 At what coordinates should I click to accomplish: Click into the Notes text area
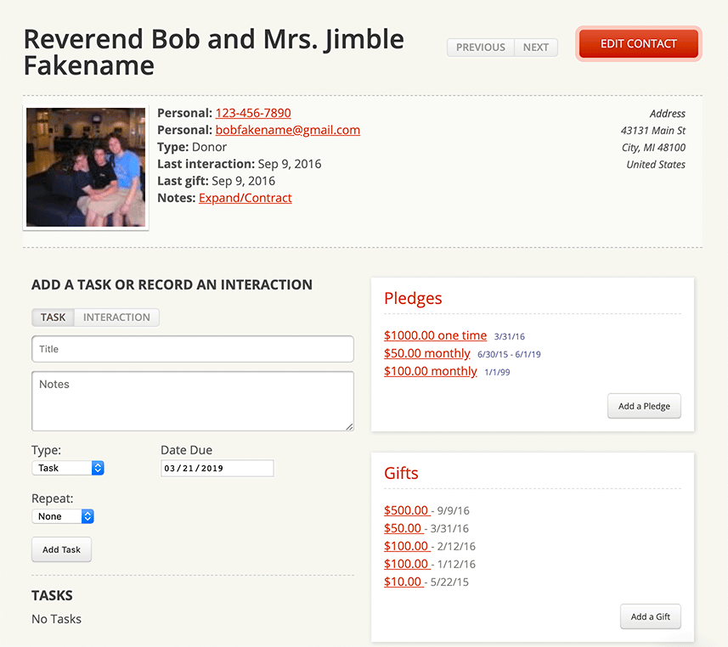(192, 401)
